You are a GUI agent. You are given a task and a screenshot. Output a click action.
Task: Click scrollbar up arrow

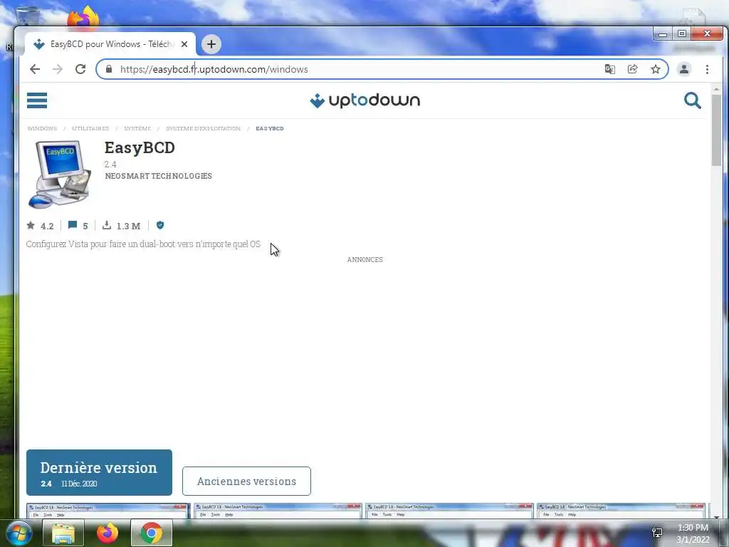click(716, 88)
